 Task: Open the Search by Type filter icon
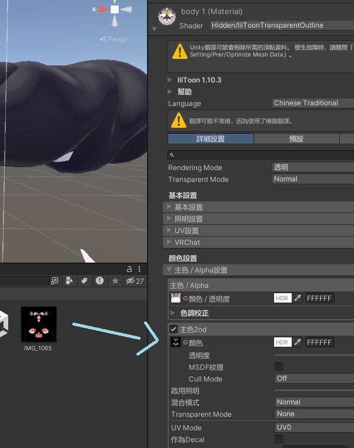click(x=69, y=281)
